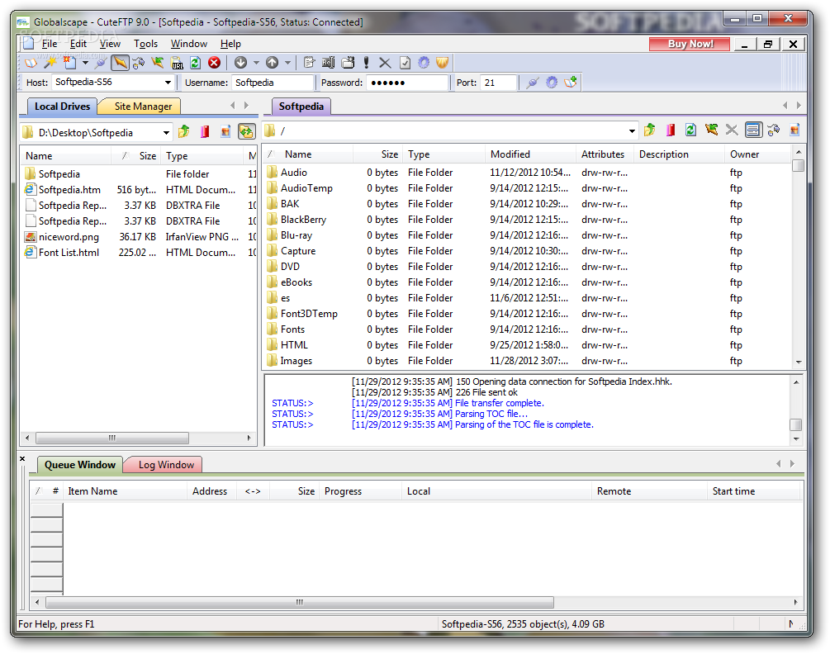This screenshot has height=654, width=830.
Task: Click the Download arrow button
Action: click(x=240, y=63)
